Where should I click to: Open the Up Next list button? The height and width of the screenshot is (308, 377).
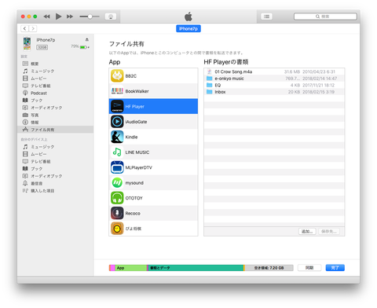point(266,16)
